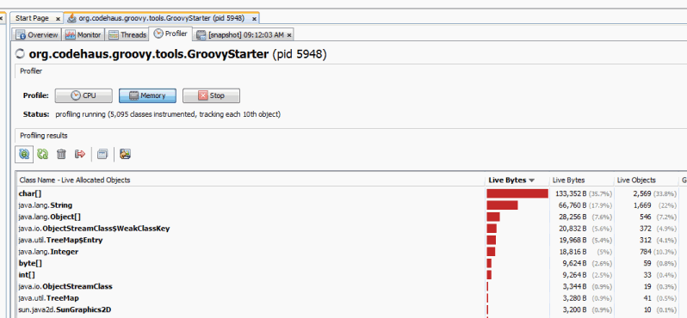Start CPU profiling
This screenshot has width=687, height=318.
pos(84,95)
